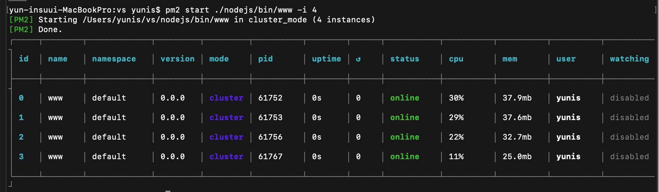
Task: Click process id 2 in the table
Action: [21, 137]
